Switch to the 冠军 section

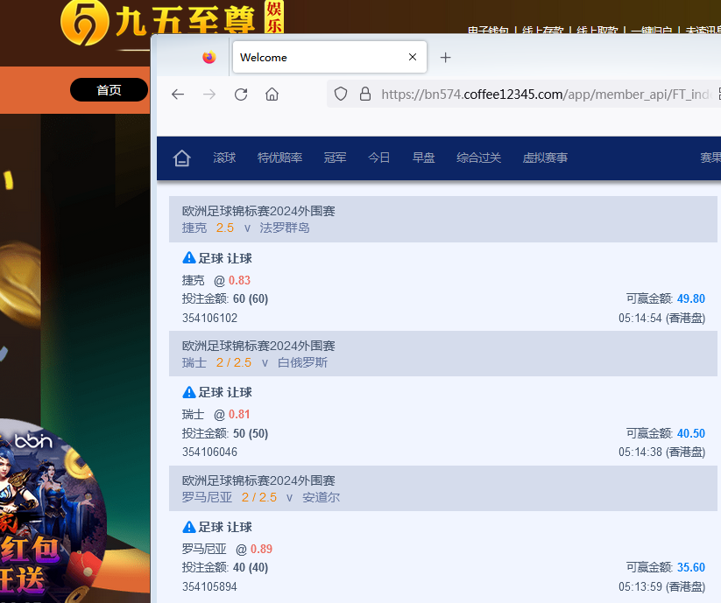pos(335,158)
